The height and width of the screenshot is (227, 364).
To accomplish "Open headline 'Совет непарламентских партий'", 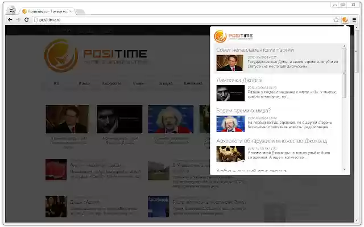I will point(255,50).
